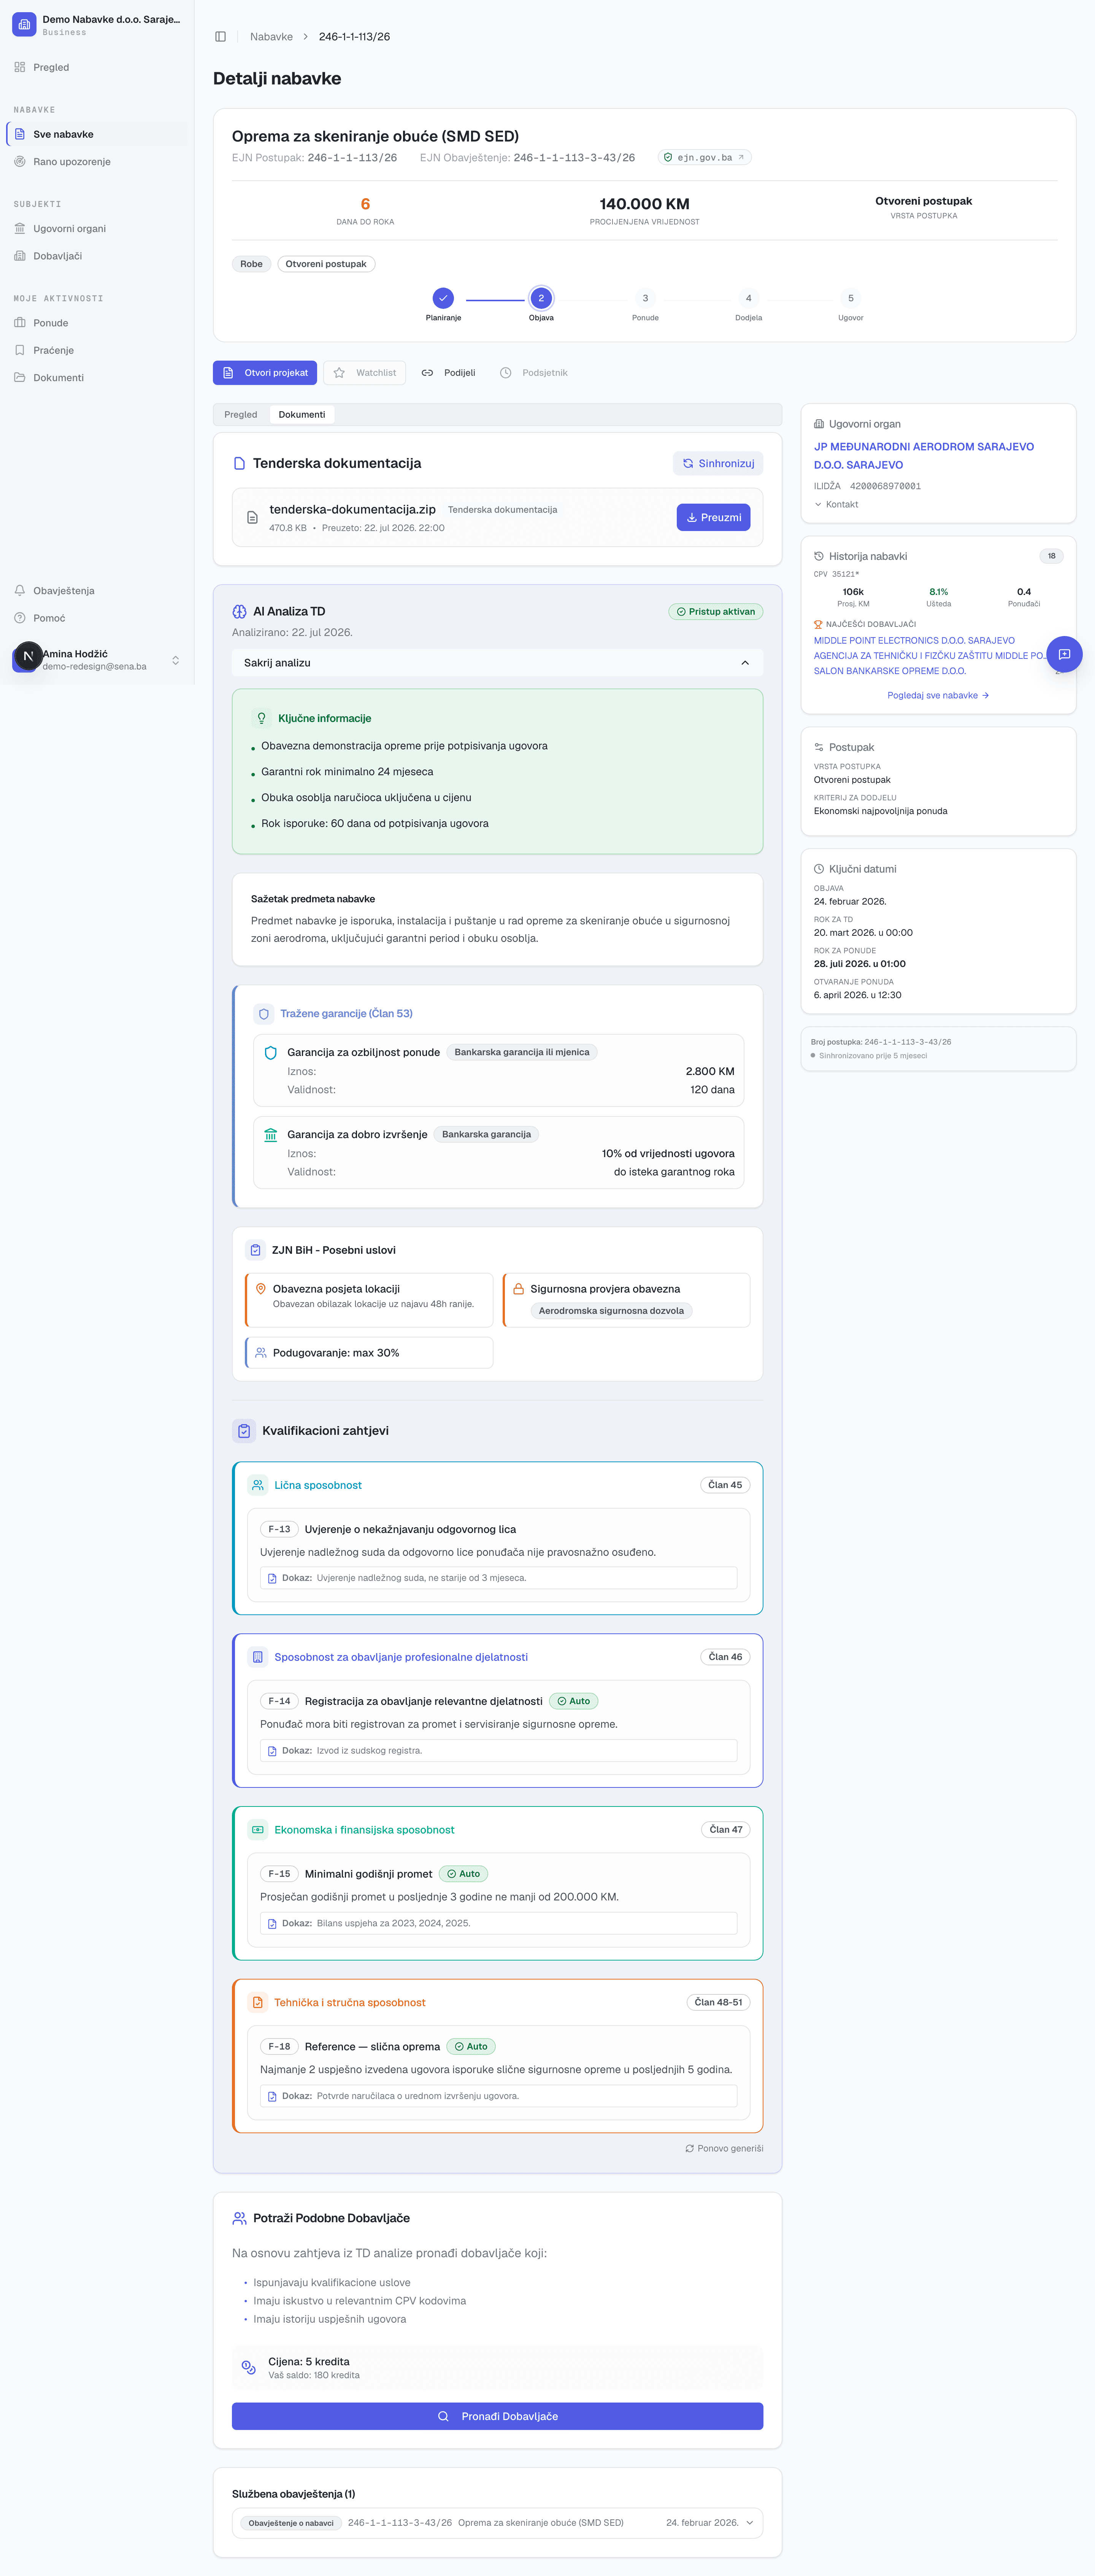The width and height of the screenshot is (1095, 2576).
Task: Open Dokumenti sidebar item
Action: click(97, 378)
